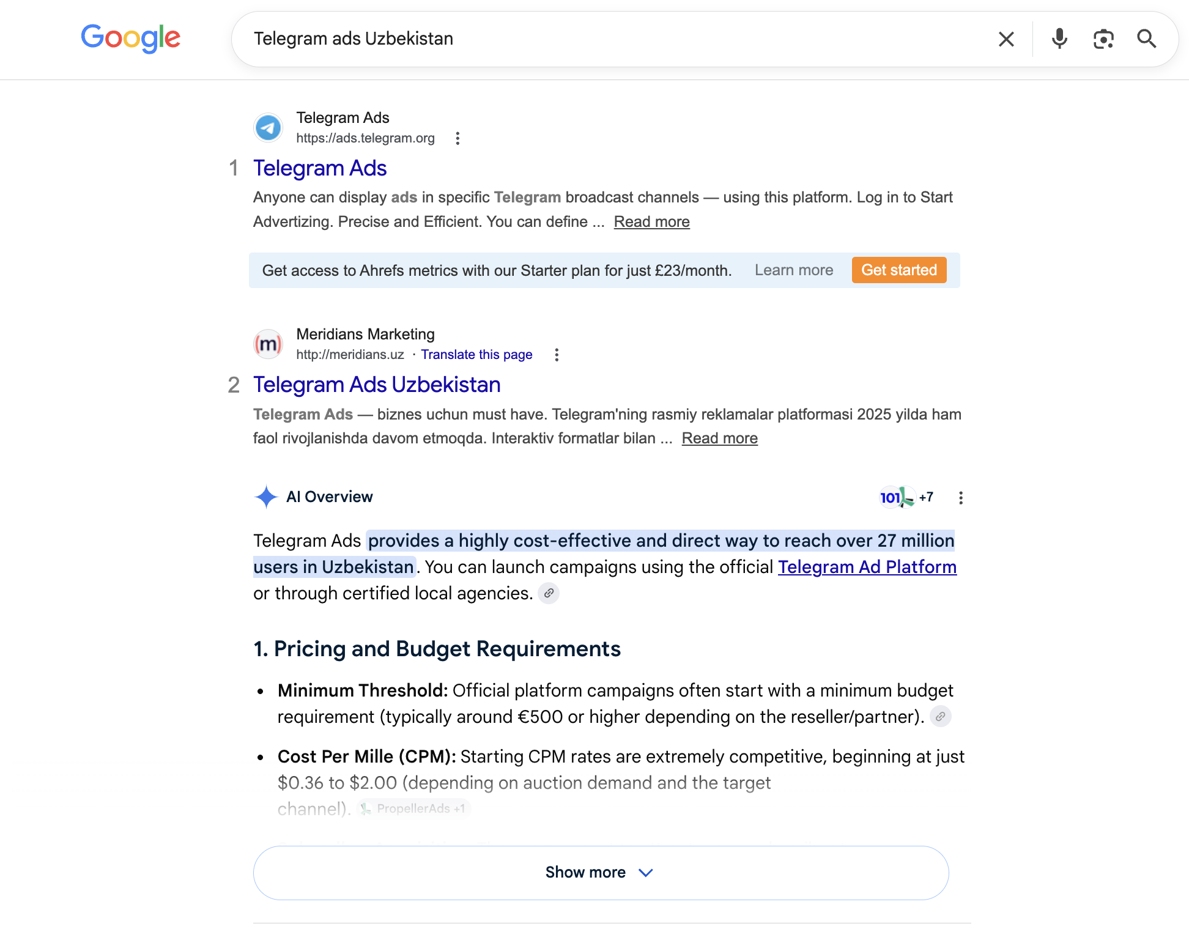The width and height of the screenshot is (1189, 943).
Task: Clear the search query with X icon
Action: tap(1006, 39)
